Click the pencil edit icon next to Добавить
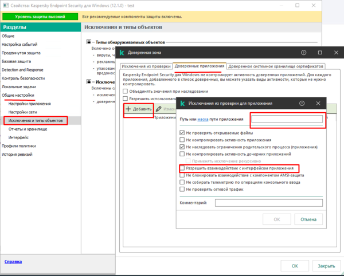 (x=158, y=108)
